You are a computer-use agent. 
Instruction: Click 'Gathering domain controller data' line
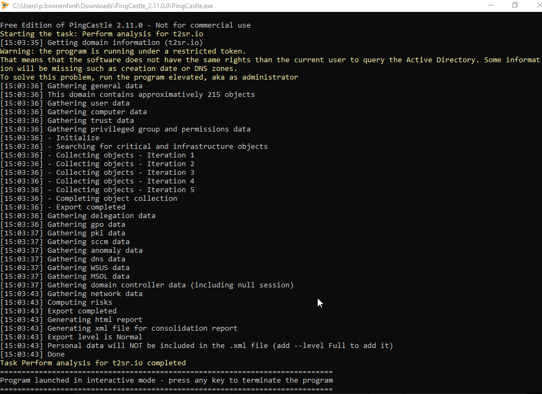pyautogui.click(x=147, y=285)
